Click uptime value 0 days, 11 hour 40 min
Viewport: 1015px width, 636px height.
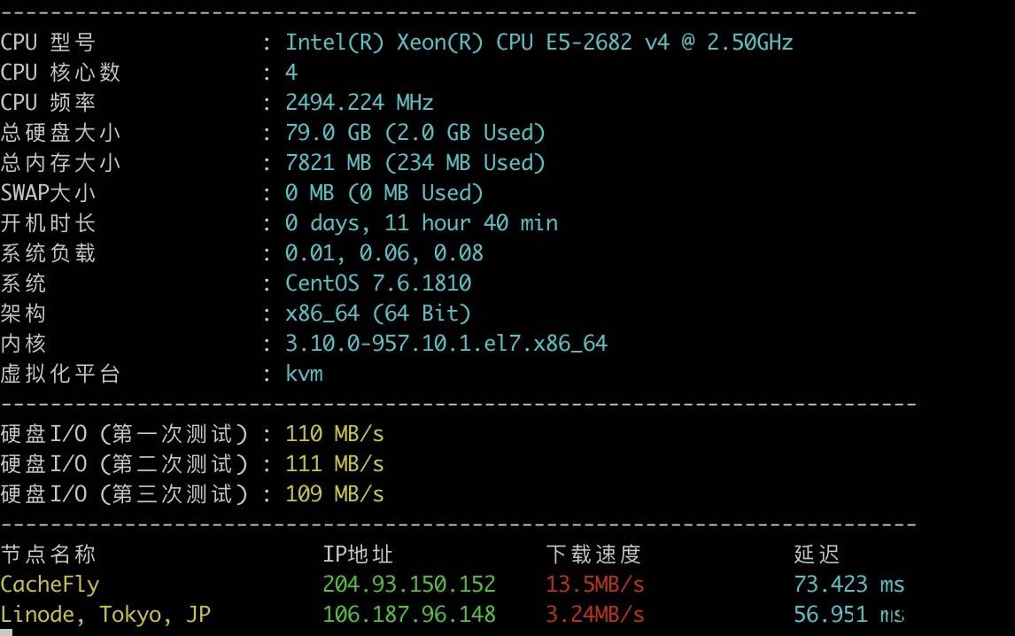[422, 223]
